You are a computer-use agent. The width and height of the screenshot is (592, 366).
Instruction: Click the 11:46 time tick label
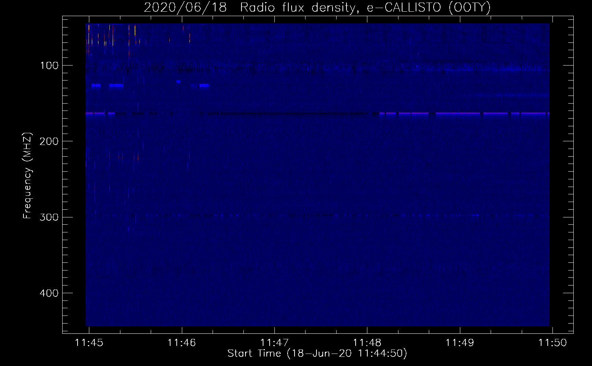click(181, 343)
